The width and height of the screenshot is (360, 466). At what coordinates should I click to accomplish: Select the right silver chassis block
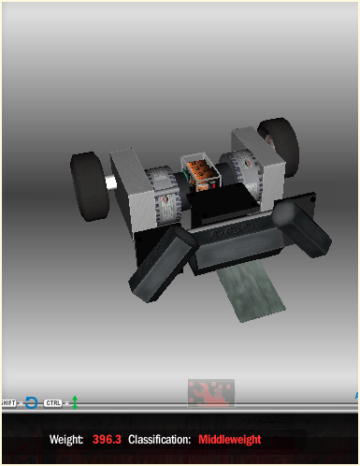[x=258, y=166]
